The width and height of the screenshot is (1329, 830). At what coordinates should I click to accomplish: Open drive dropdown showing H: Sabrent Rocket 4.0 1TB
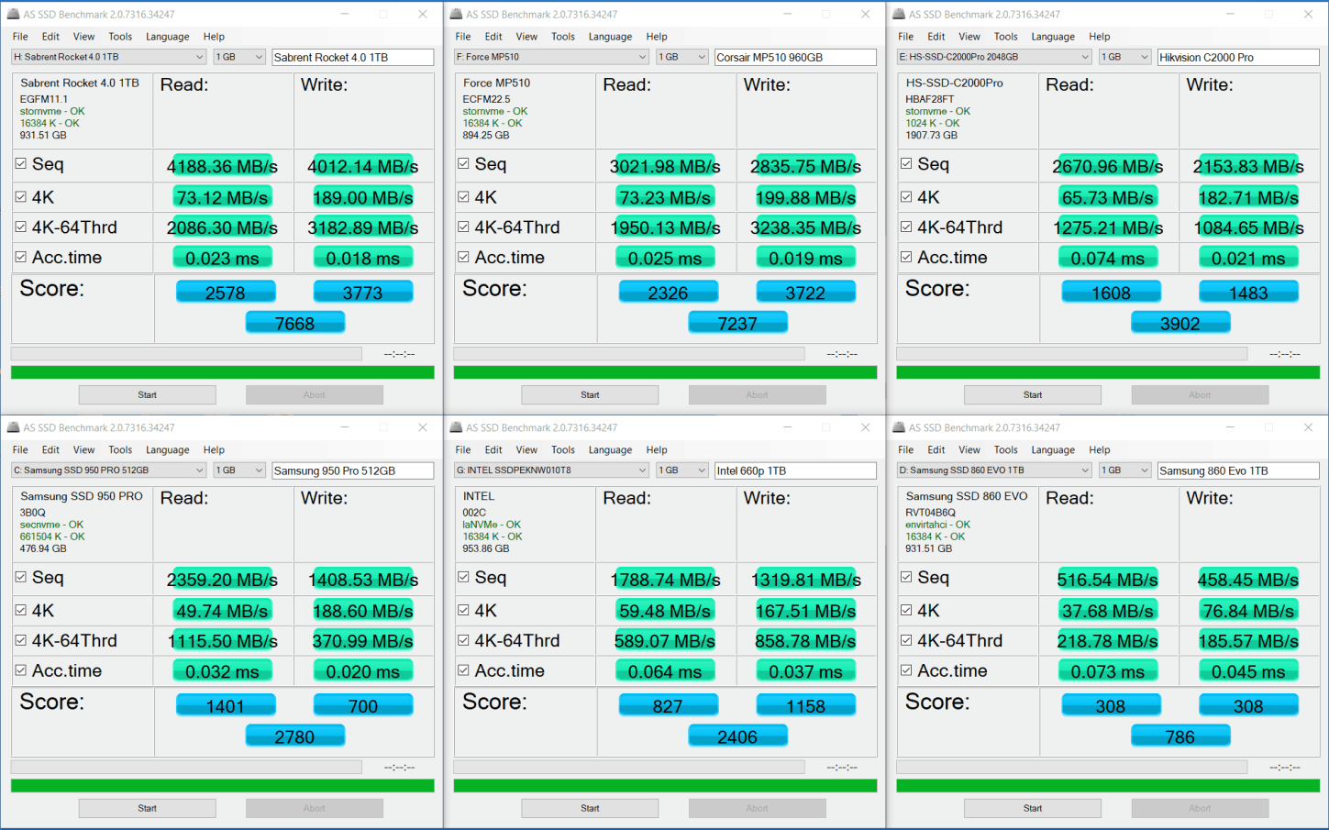tap(109, 57)
